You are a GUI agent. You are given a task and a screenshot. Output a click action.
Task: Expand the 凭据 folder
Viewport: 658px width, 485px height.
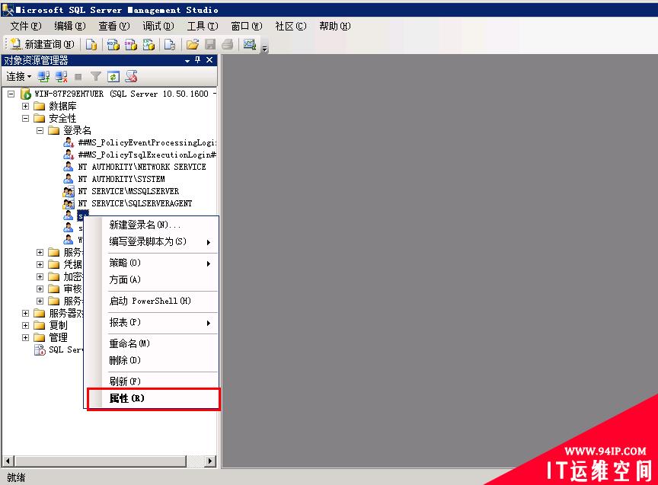tap(40, 264)
